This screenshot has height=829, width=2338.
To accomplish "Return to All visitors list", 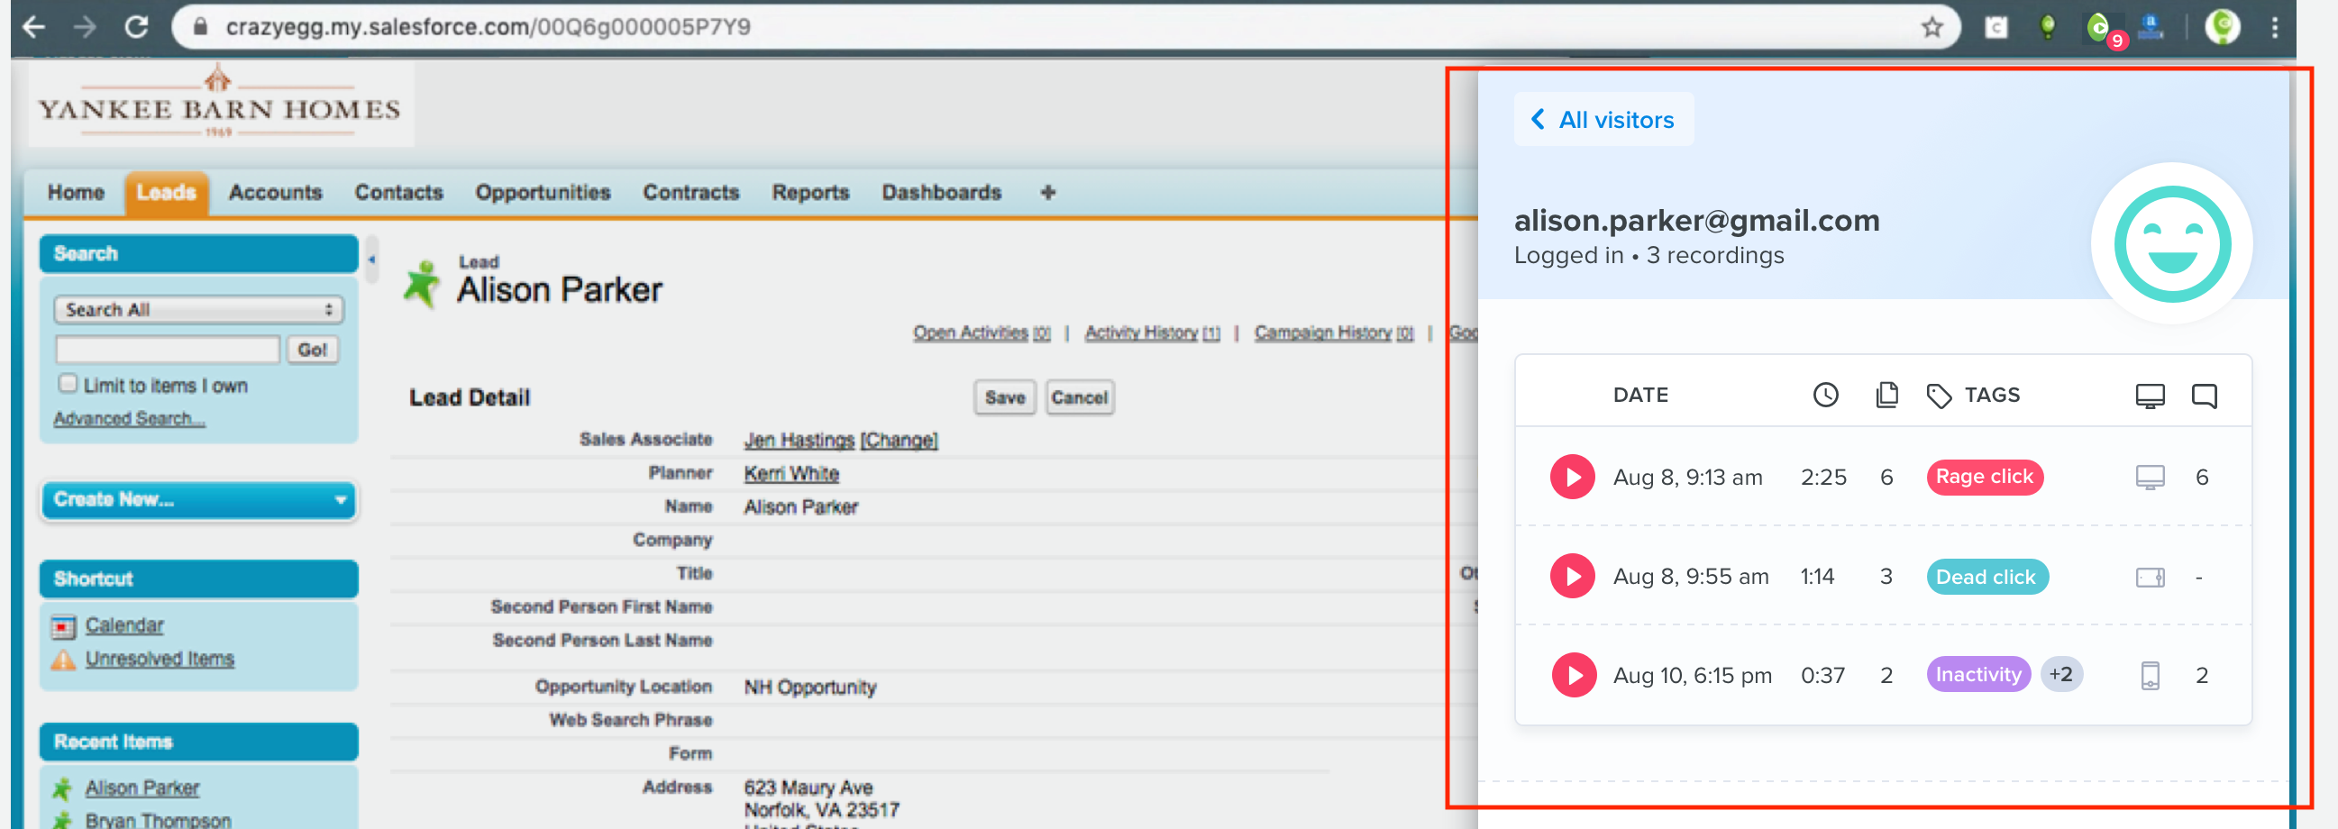I will click(1603, 120).
